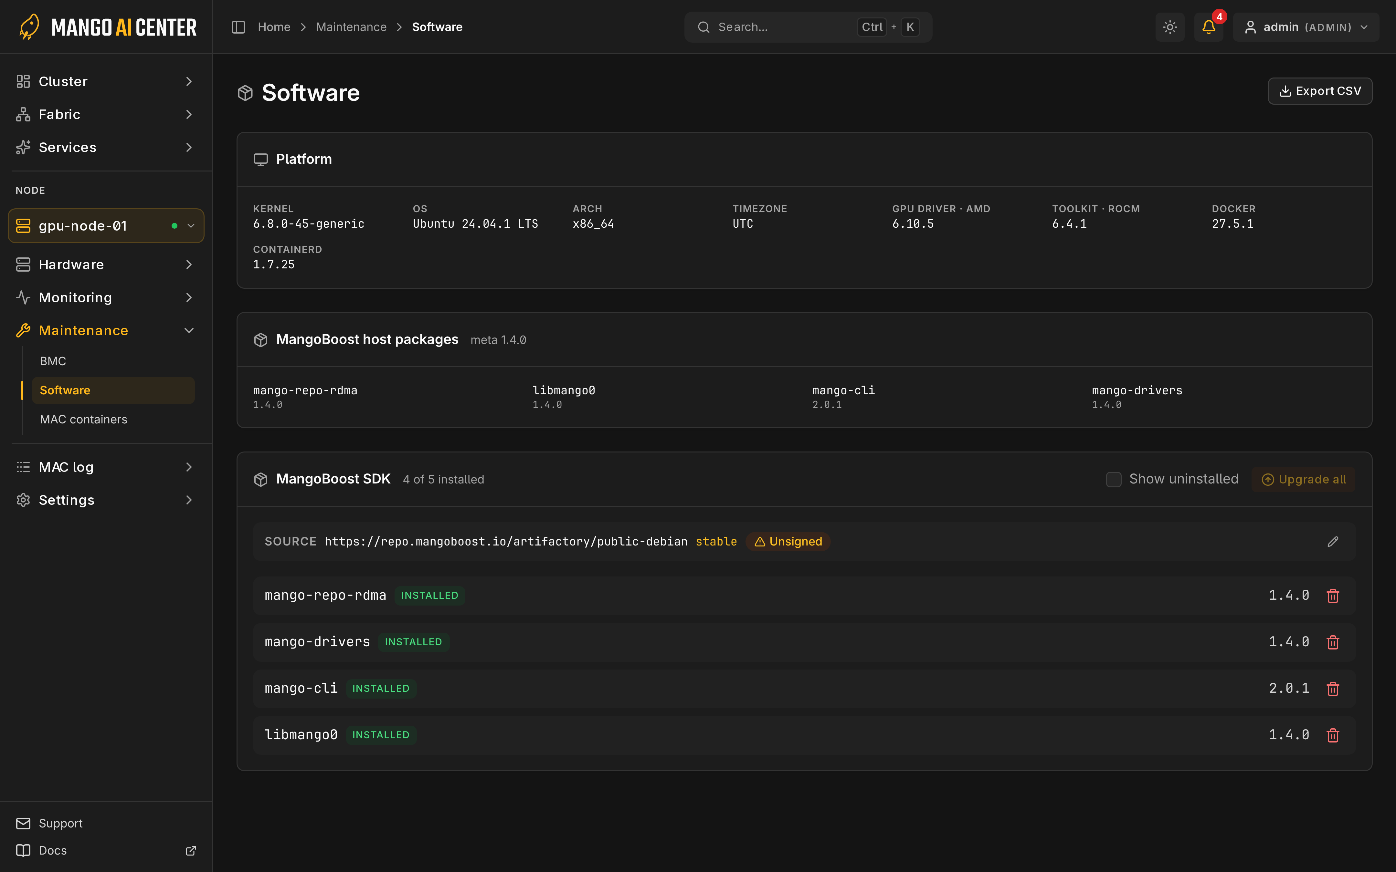Click the MangoBoost SDK box icon
Screen dimensions: 1396x872
pyautogui.click(x=261, y=480)
